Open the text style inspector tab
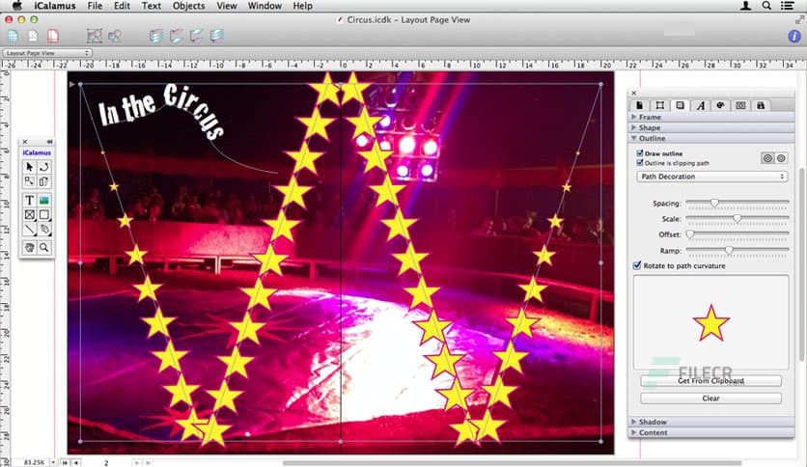807x467 pixels. point(700,105)
